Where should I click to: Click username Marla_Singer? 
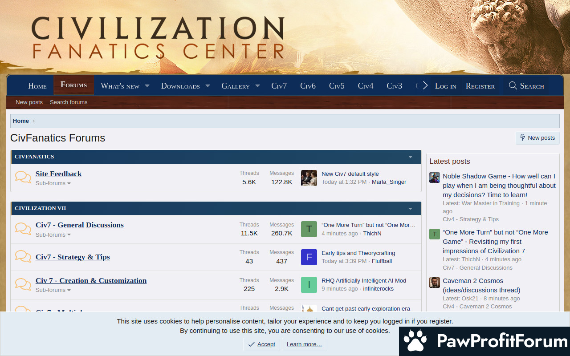(389, 182)
